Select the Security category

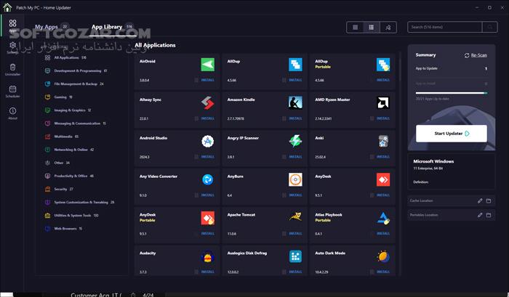62,189
